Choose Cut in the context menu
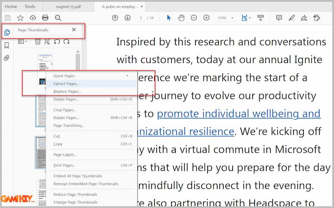 click(x=91, y=136)
